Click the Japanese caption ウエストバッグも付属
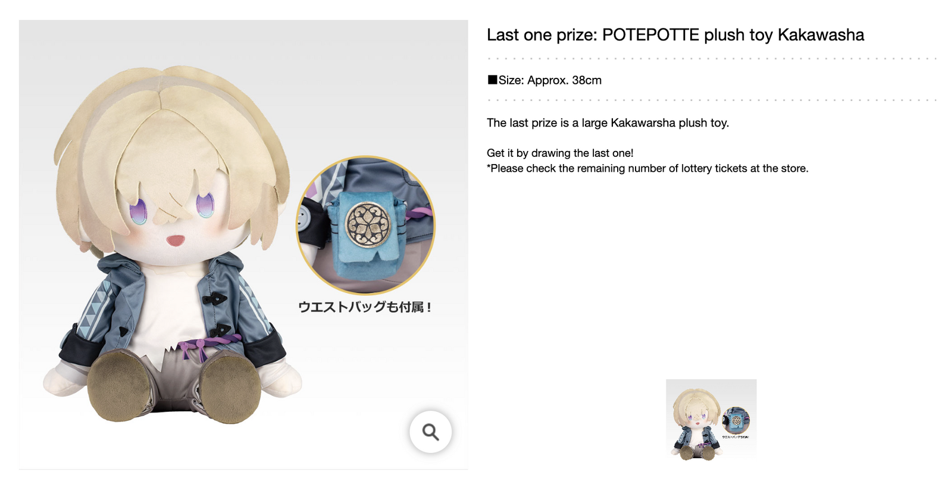This screenshot has width=951, height=485. (x=364, y=307)
